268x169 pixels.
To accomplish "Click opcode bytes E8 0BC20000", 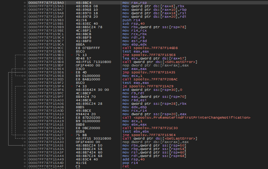I will click(88, 128).
